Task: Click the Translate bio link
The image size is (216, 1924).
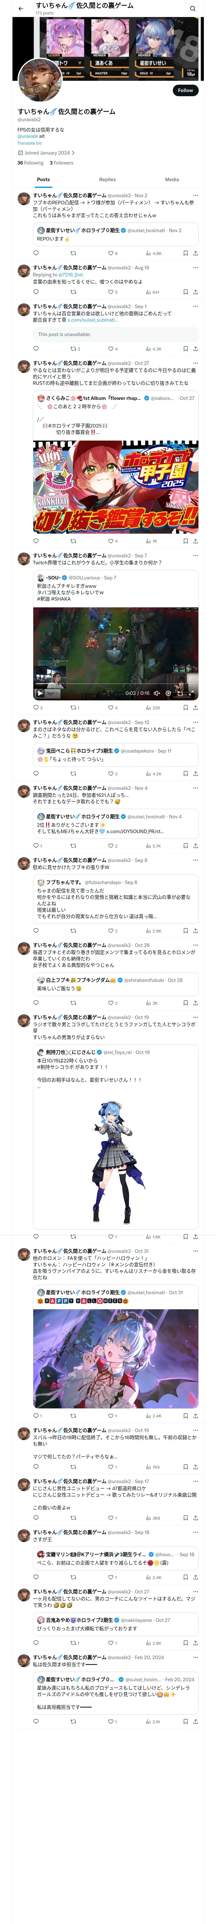Action: 30,143
